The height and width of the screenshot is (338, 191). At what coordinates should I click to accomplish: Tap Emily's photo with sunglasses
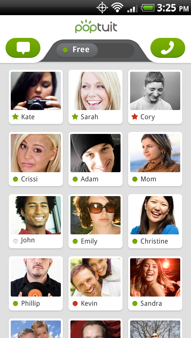pyautogui.click(x=95, y=215)
